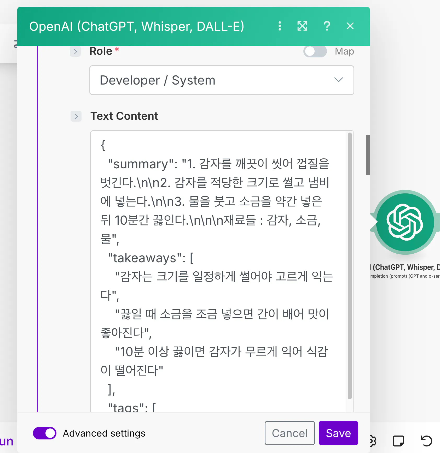Open scenario settings via the gear icon
The image size is (440, 453).
click(372, 441)
